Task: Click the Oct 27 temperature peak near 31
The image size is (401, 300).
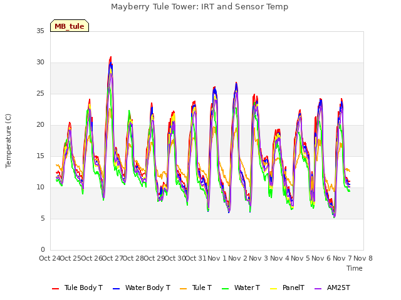Action: pos(111,57)
